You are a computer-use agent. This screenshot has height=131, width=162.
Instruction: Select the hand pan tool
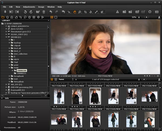[74, 12]
